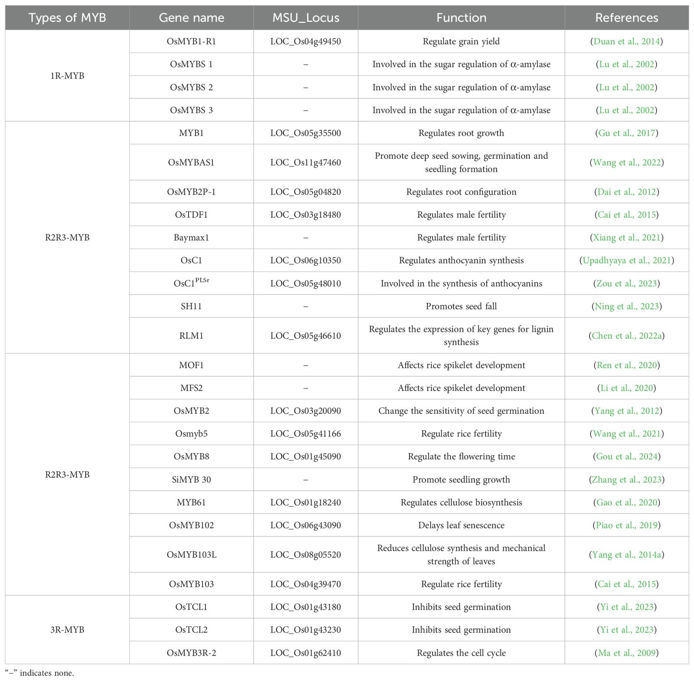The image size is (694, 681).
Task: Open the Ma et al., 2009 reference
Action: [x=627, y=653]
